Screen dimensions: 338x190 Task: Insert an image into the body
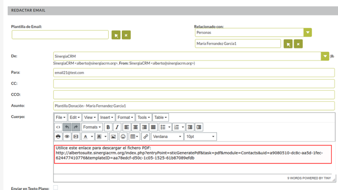114,137
